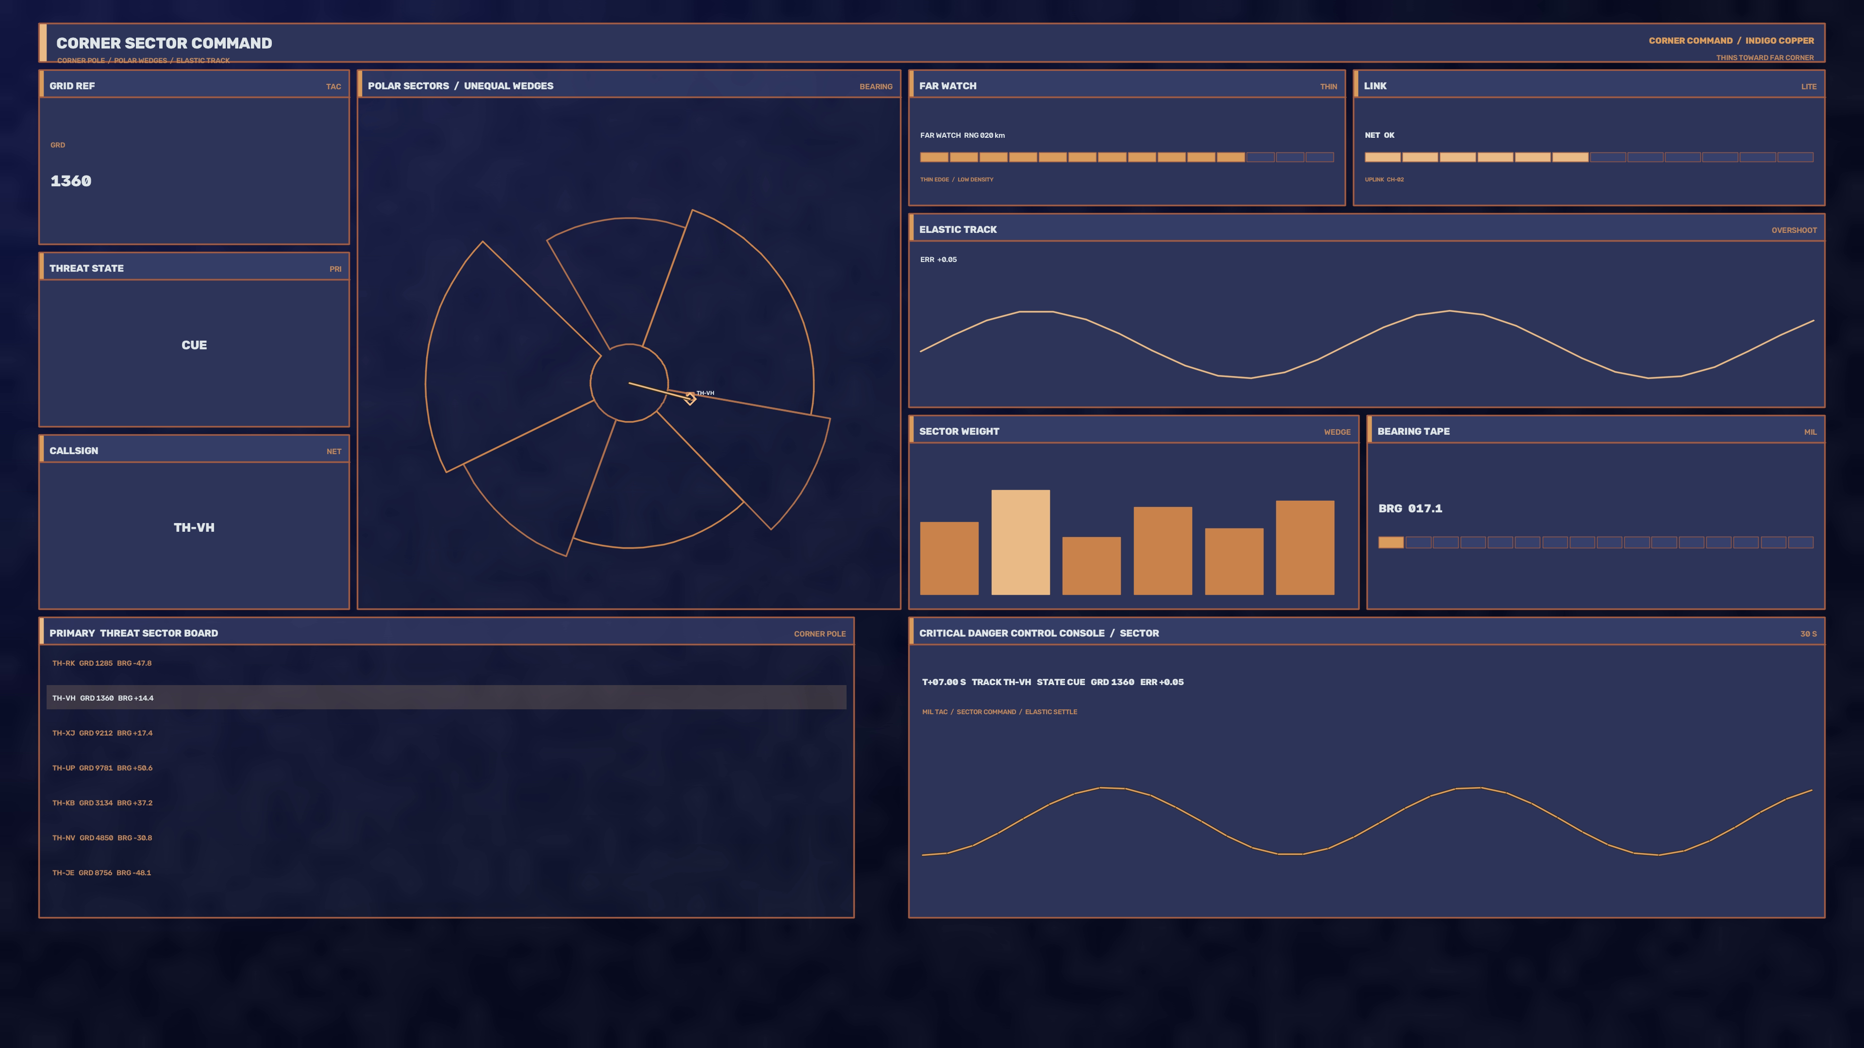This screenshot has height=1048, width=1864.
Task: Select row TH-RK GRD 1285 BRG -47.8
Action: point(447,663)
